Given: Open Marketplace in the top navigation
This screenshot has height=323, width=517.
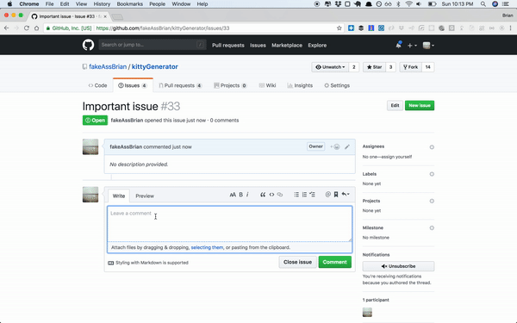Looking at the screenshot, I should tap(287, 45).
